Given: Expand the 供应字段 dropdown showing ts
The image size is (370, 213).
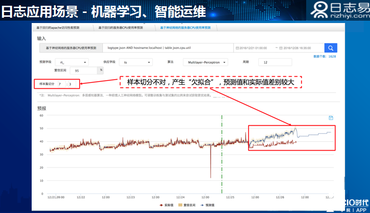Looking at the screenshot, I should [135, 62].
